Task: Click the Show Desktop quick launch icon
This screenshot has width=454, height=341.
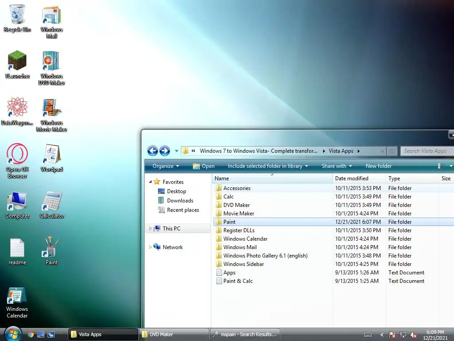Action: coord(41,334)
